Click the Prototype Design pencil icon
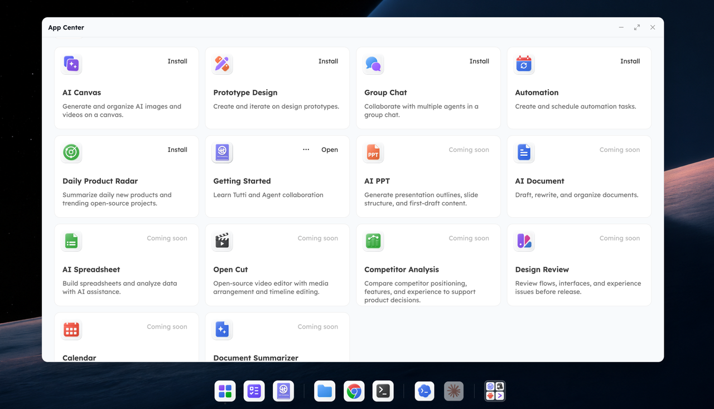Screen dimensions: 714x409 (x=222, y=64)
